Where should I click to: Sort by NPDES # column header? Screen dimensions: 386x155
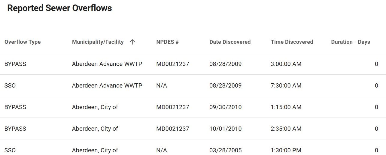pos(167,42)
